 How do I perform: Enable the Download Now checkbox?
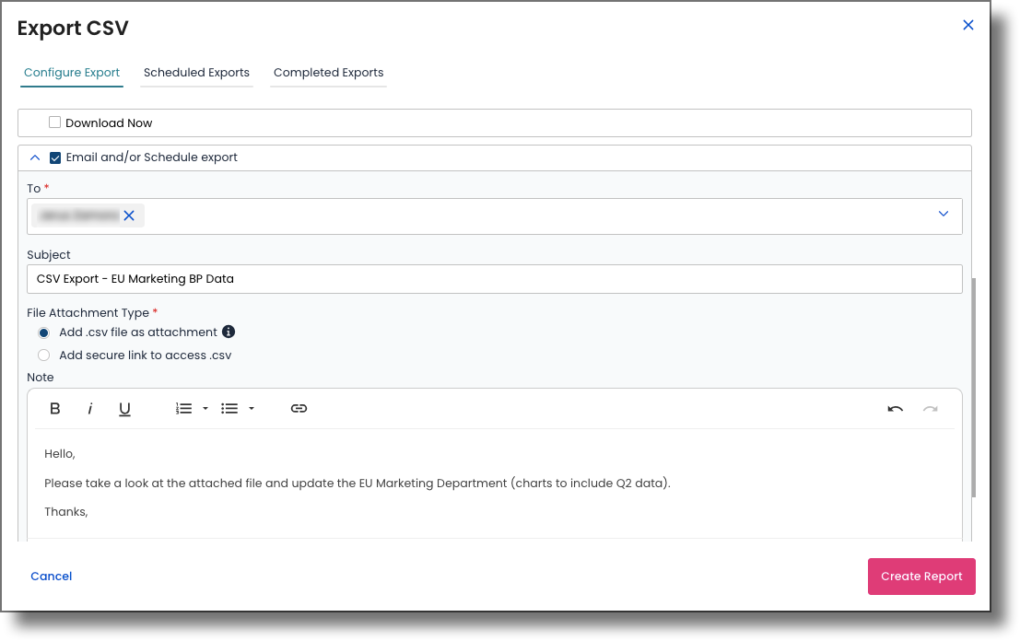[54, 122]
